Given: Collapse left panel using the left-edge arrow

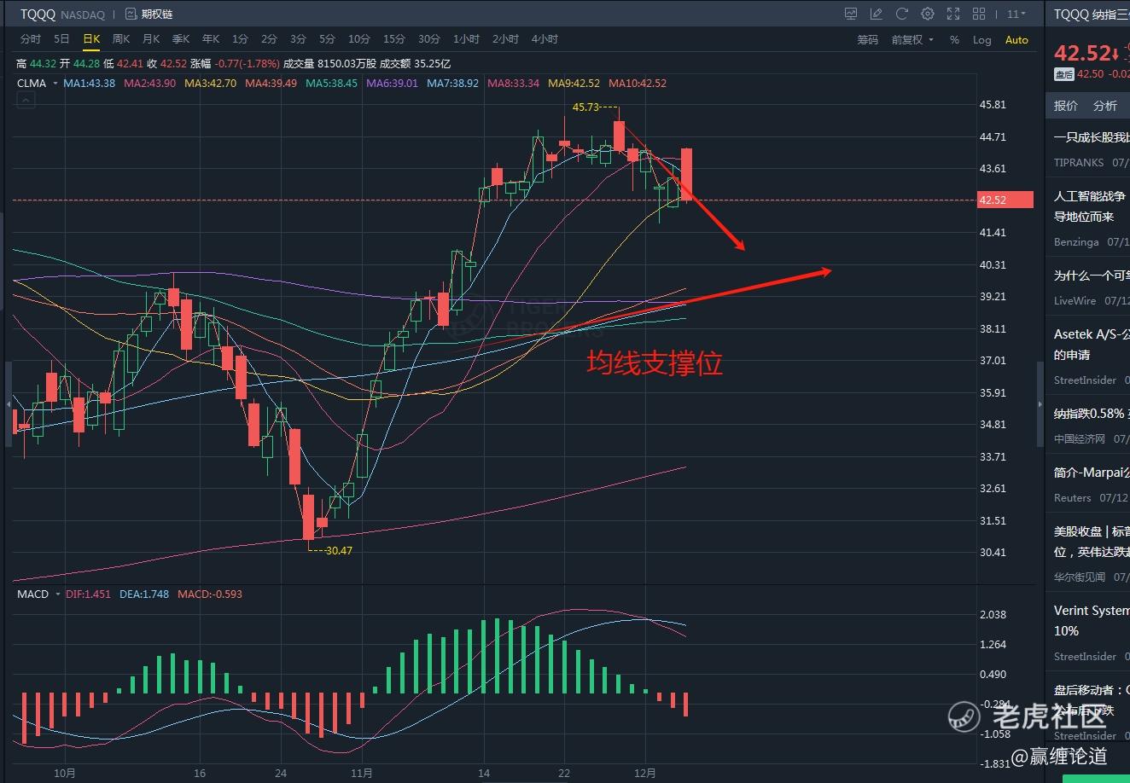Looking at the screenshot, I should click(x=9, y=403).
